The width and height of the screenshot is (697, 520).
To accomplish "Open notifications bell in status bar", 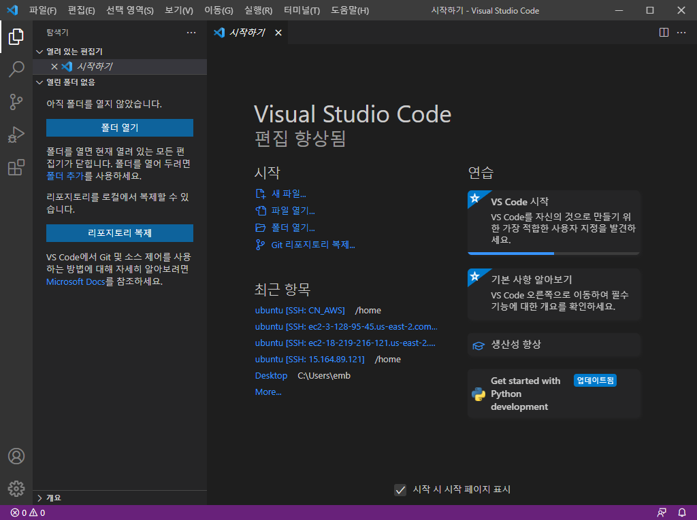I will tap(682, 513).
